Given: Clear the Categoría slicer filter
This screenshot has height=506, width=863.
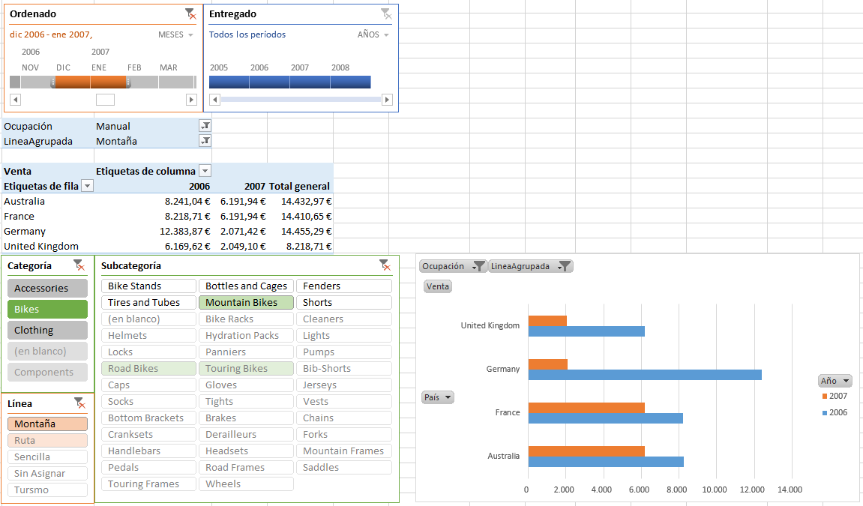Looking at the screenshot, I should point(79,265).
